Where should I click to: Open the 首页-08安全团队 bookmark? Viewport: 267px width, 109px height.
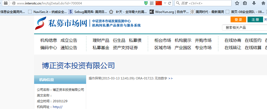pos(245,12)
